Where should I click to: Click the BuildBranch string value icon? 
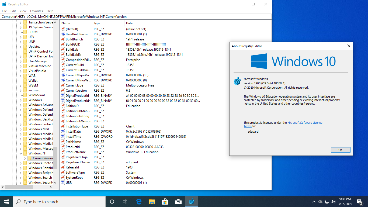[x=63, y=39]
